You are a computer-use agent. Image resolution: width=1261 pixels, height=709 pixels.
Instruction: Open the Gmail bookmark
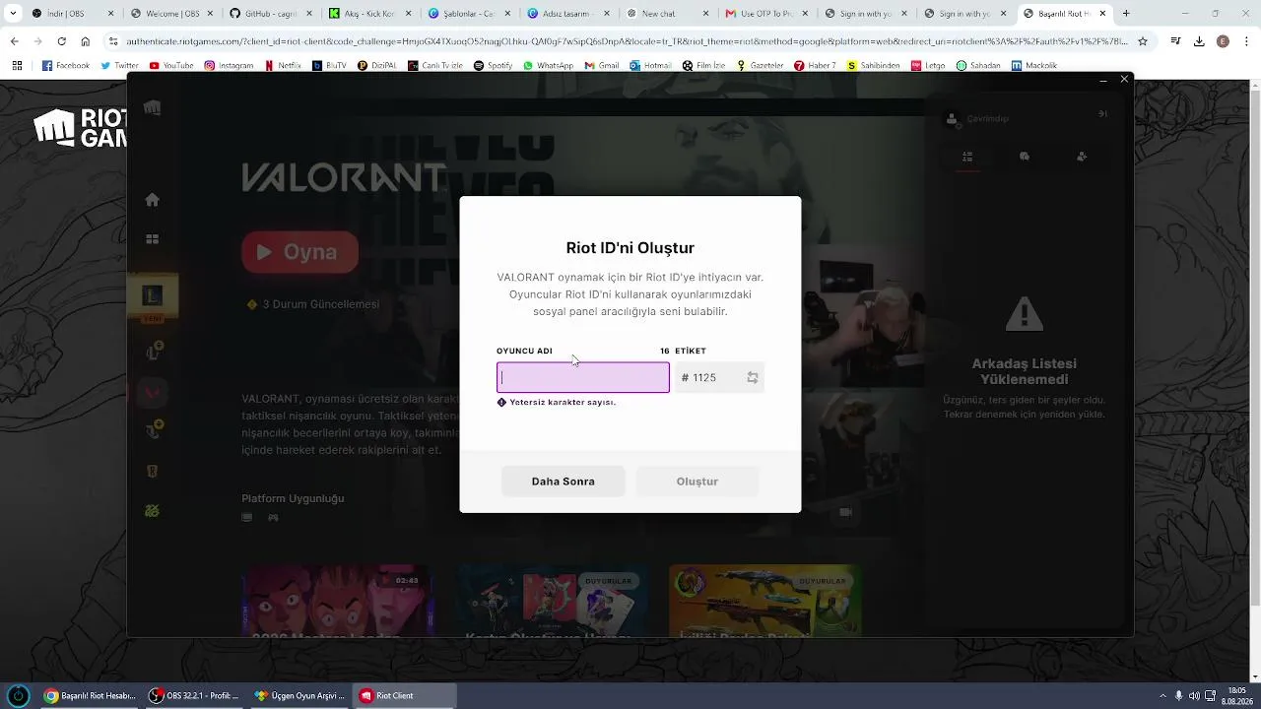[602, 66]
